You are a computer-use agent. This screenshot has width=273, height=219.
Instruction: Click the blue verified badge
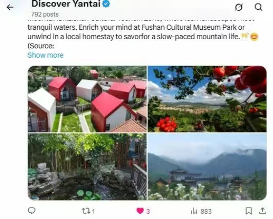106,4
